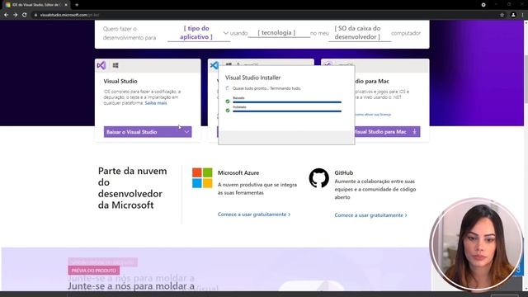Go forward with browser forward arrow
This screenshot has height=297, width=528.
(x=15, y=15)
